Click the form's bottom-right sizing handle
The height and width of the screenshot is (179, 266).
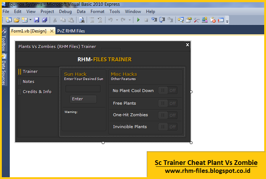click(191, 143)
